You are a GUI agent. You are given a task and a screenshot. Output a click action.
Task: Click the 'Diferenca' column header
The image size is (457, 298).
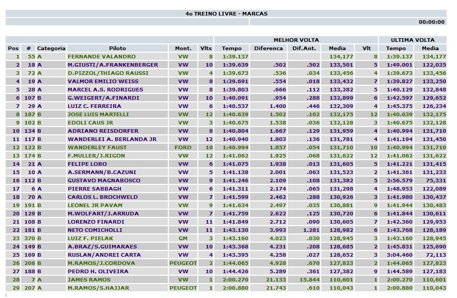(x=268, y=49)
